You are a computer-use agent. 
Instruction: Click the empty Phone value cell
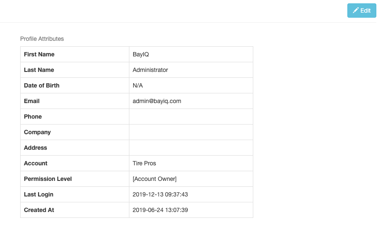click(x=191, y=117)
